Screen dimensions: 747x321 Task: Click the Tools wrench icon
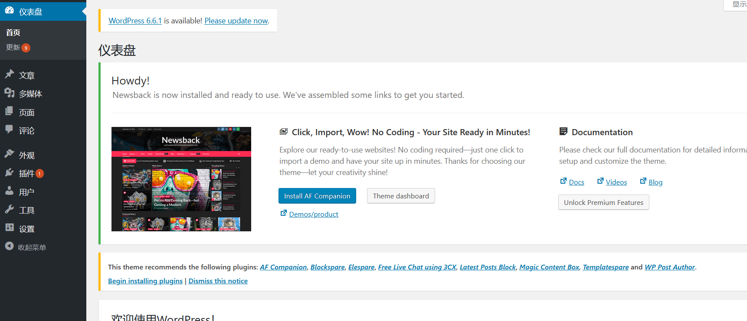click(x=10, y=209)
